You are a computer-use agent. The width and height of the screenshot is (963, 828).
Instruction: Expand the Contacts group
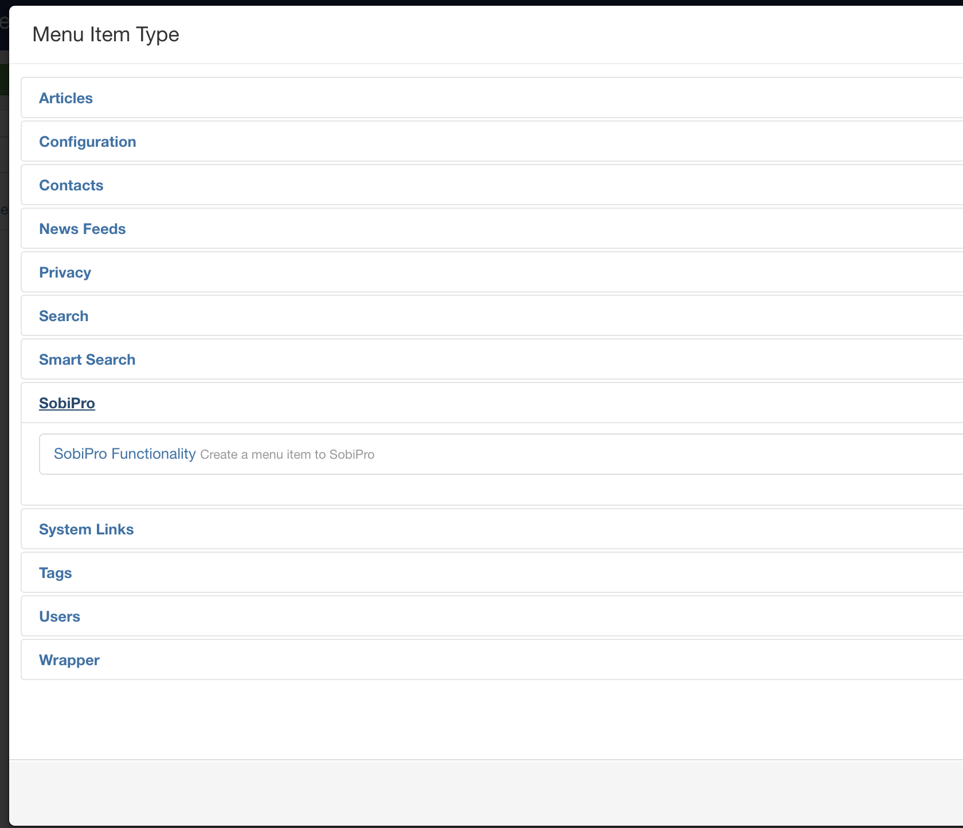[71, 185]
